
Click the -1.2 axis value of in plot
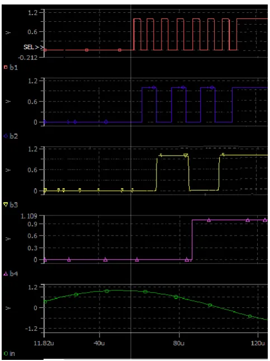[x=31, y=329]
